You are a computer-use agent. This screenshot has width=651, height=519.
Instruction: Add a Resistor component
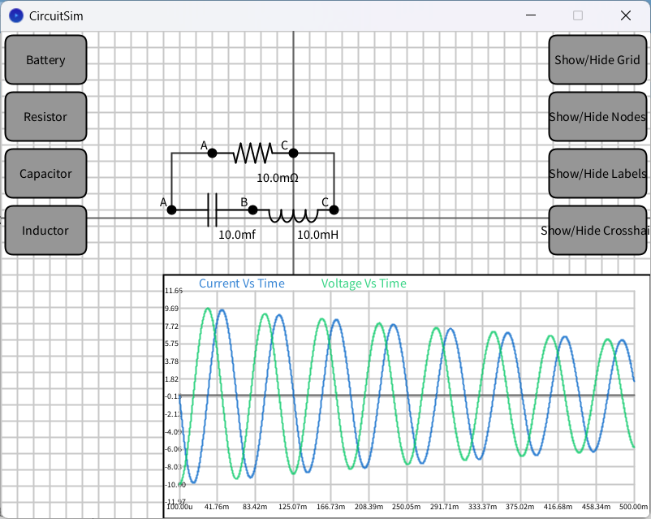pos(45,117)
